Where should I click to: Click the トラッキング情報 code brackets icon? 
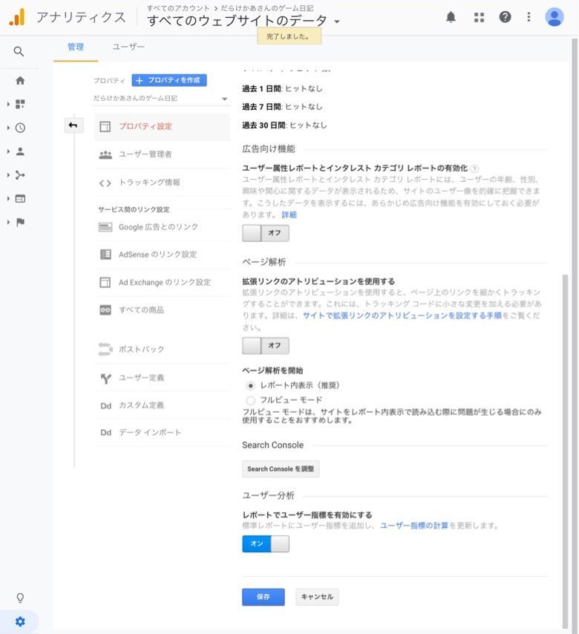(x=105, y=183)
